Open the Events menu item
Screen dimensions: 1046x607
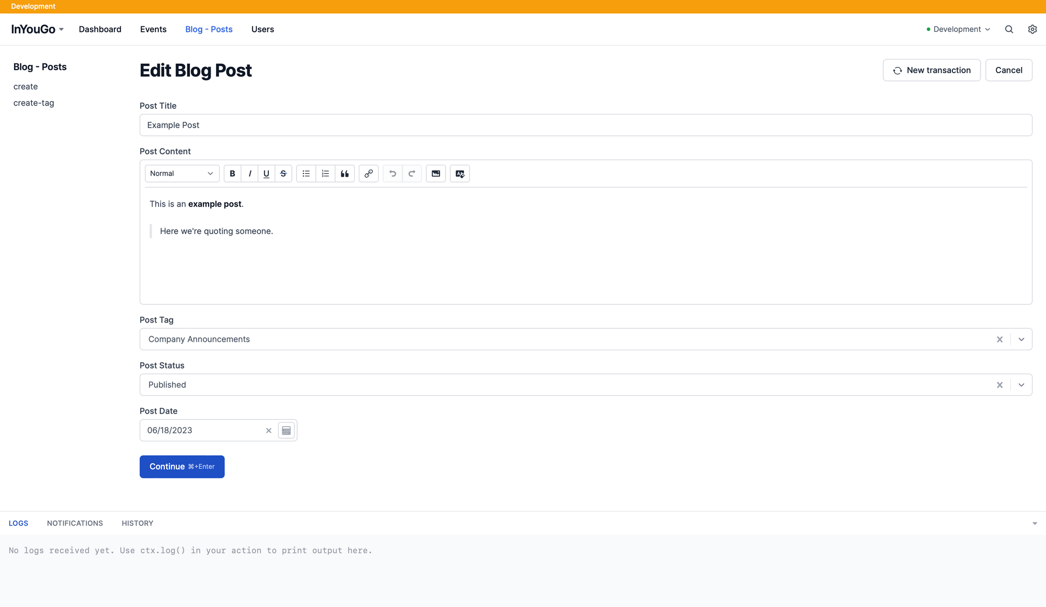pos(153,29)
